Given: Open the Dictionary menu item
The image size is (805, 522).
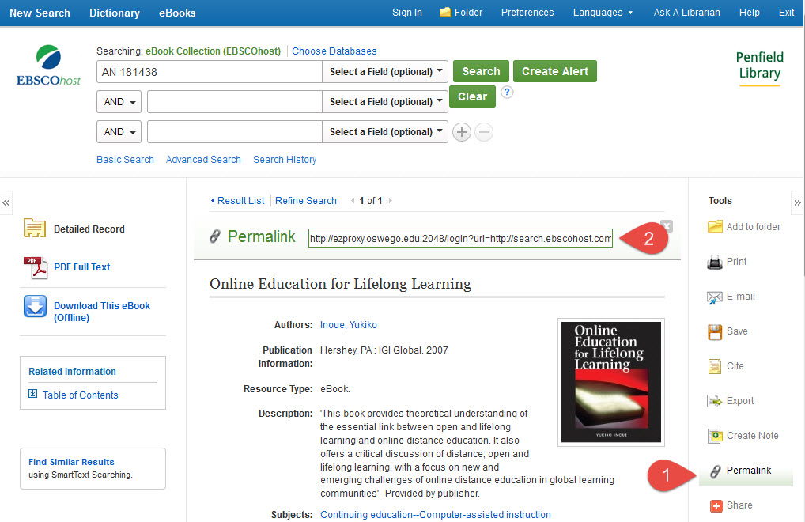Looking at the screenshot, I should coord(114,13).
